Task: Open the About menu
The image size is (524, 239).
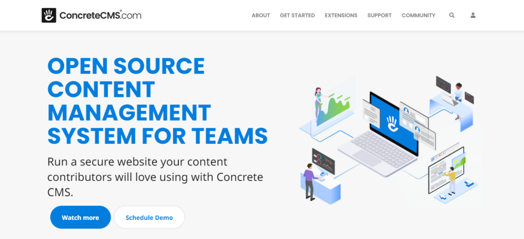Action: (x=261, y=15)
